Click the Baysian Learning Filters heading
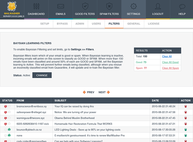 tap(32, 43)
